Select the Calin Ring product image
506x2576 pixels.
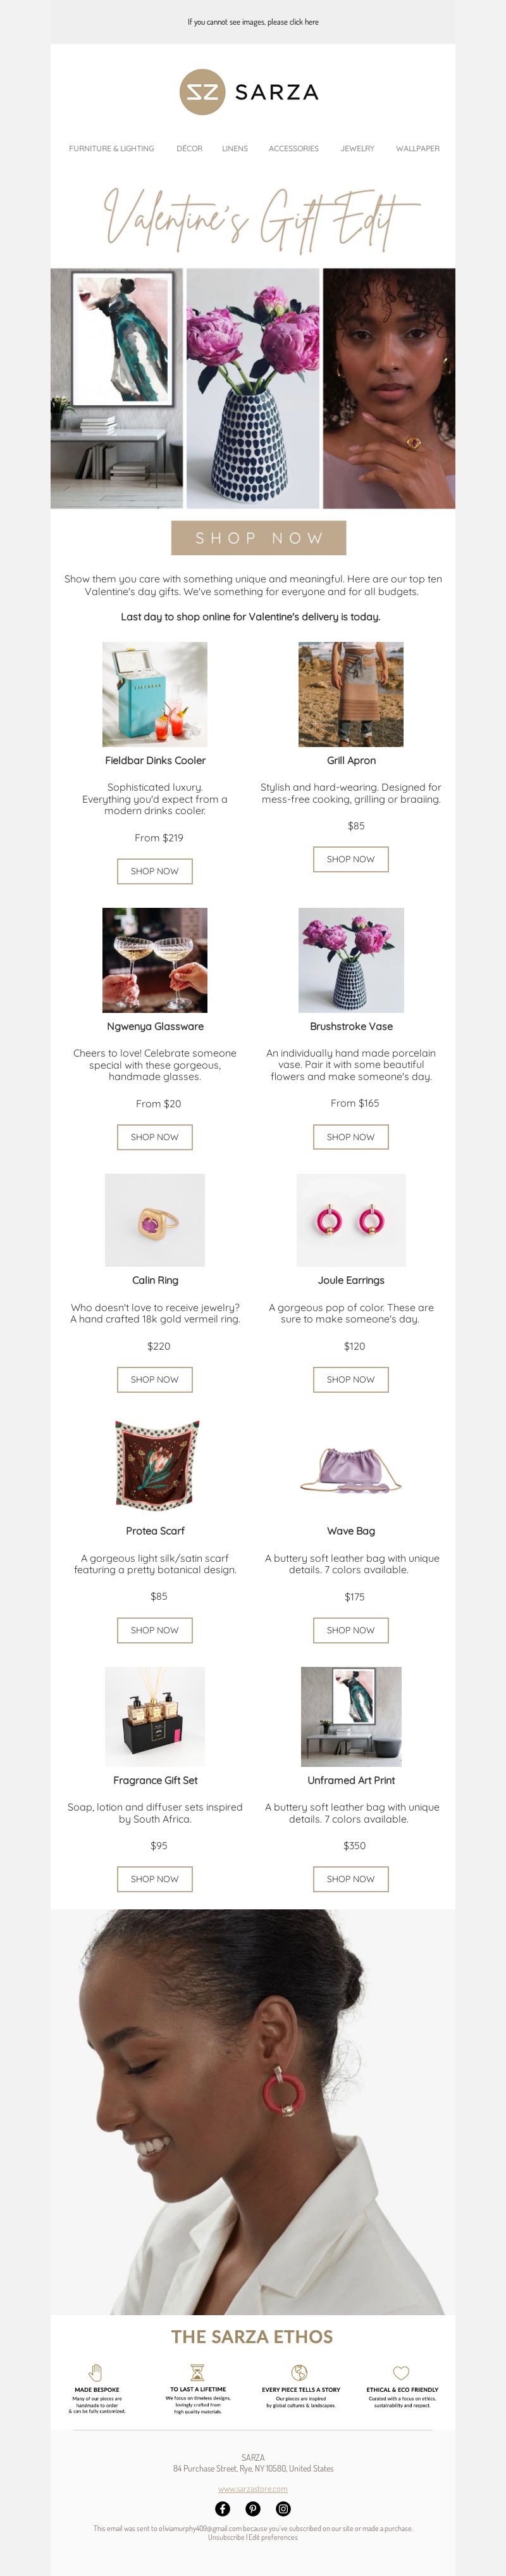pos(155,1220)
